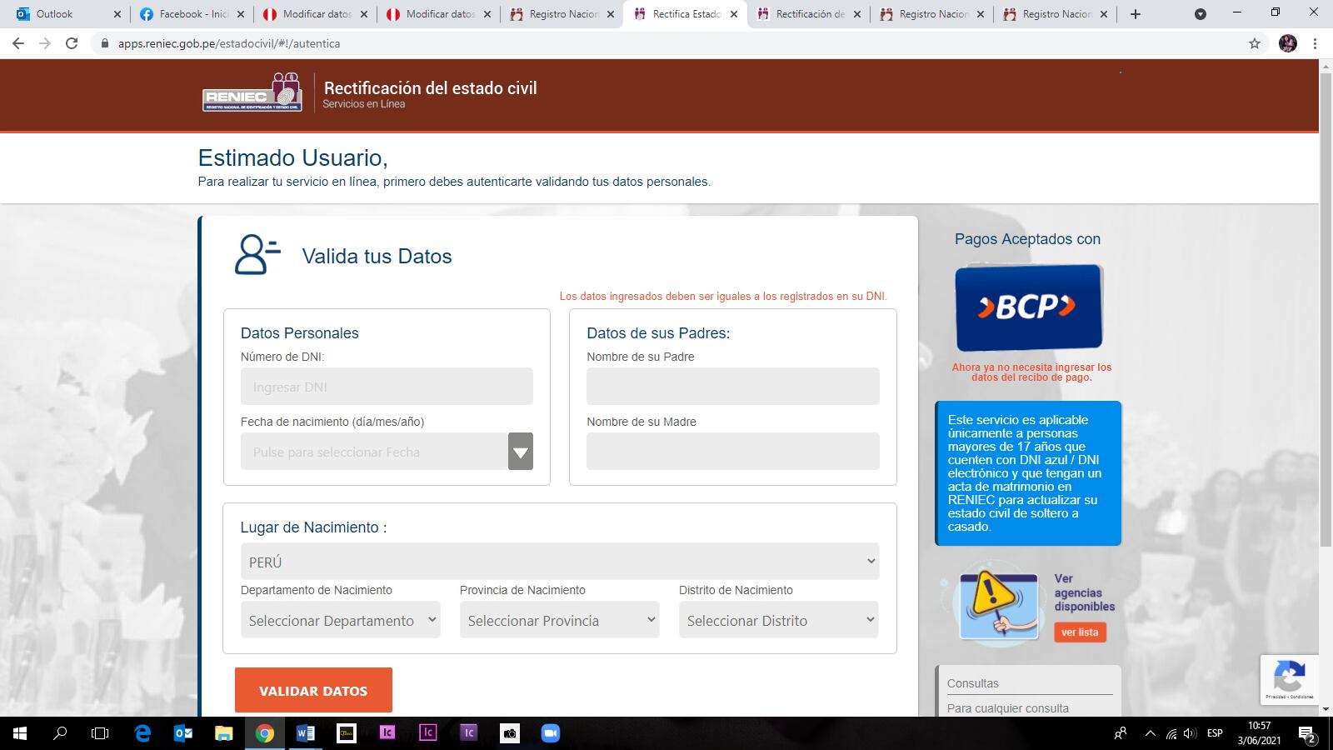The width and height of the screenshot is (1333, 750).
Task: Click the Nombre de su Padre field
Action: 732,386
